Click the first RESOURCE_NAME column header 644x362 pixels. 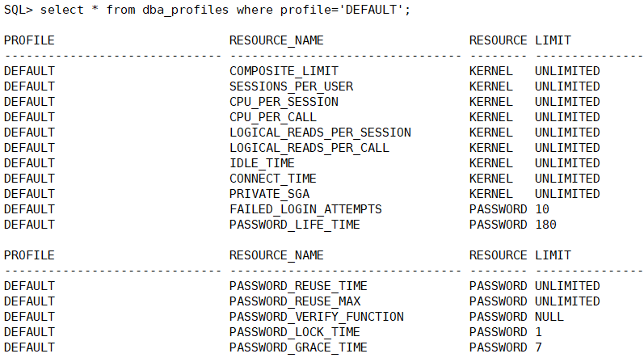click(x=276, y=40)
